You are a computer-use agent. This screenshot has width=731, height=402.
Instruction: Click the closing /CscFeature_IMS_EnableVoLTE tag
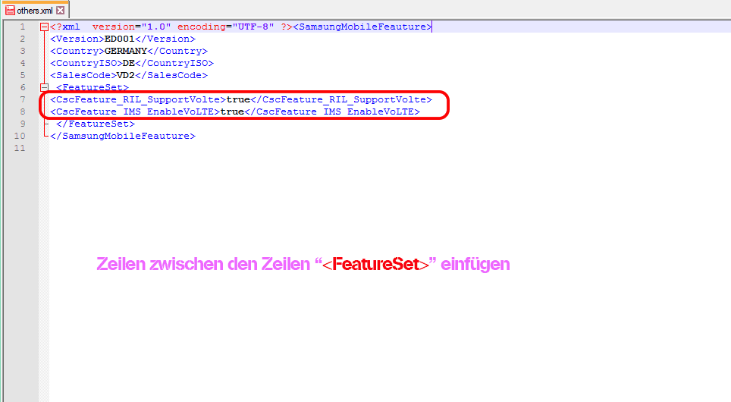coord(332,111)
